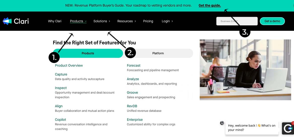Expand the Products dropdown chevron

pyautogui.click(x=86, y=21)
